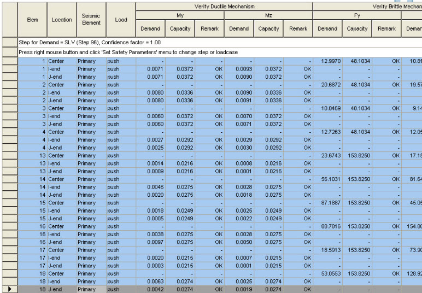The image size is (422, 293).
Task: Click the Load column header
Action: pyautogui.click(x=121, y=20)
